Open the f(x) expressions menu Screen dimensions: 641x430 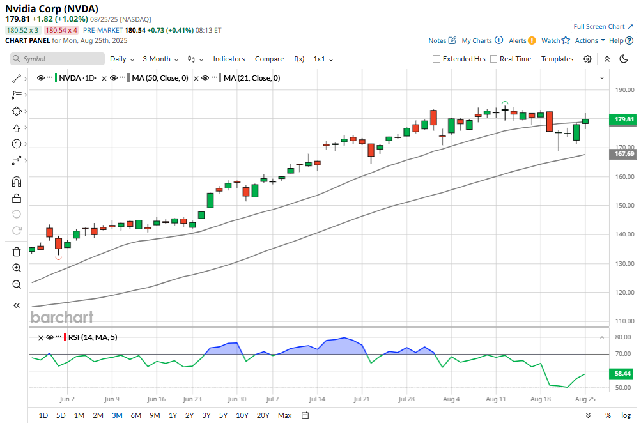pos(299,59)
